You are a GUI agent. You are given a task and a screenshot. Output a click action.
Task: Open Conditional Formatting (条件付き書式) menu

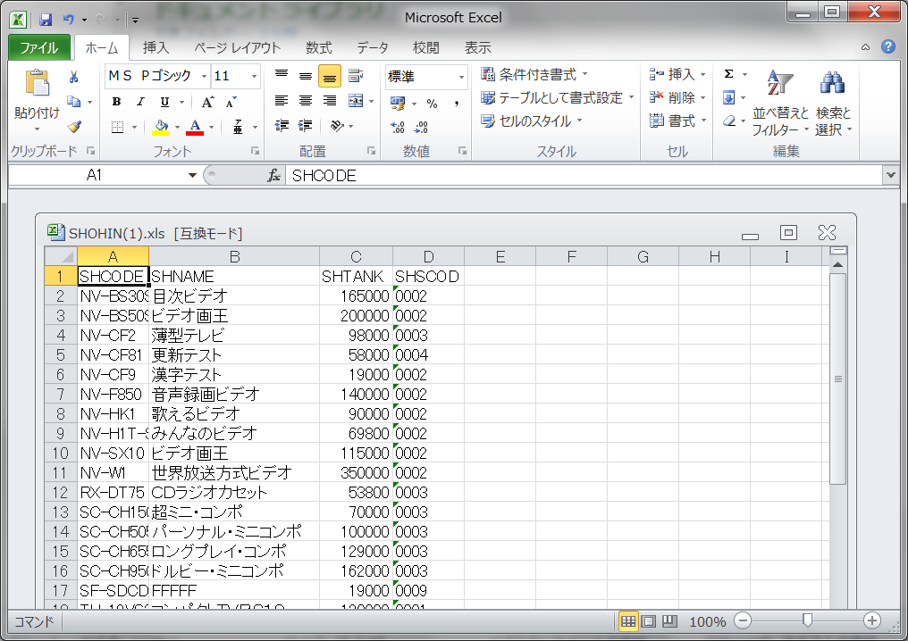click(534, 75)
